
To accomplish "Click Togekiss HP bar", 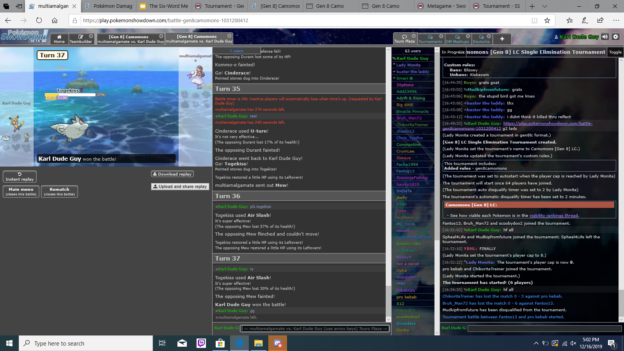I will point(71,95).
